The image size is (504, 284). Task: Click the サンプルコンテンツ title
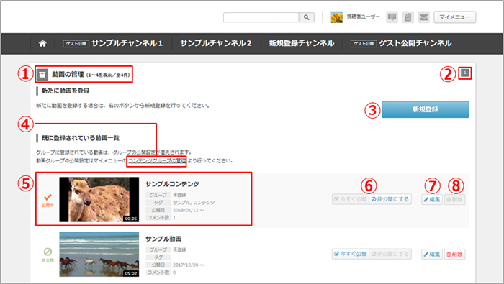172,184
